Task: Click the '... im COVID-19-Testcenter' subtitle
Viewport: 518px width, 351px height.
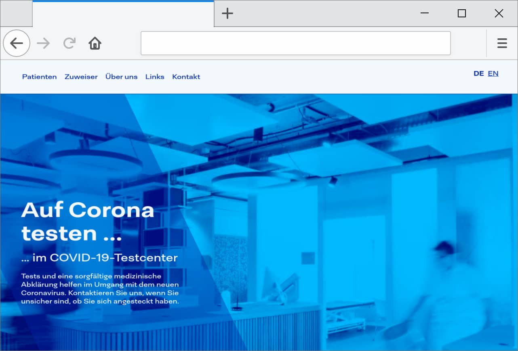Action: click(99, 258)
